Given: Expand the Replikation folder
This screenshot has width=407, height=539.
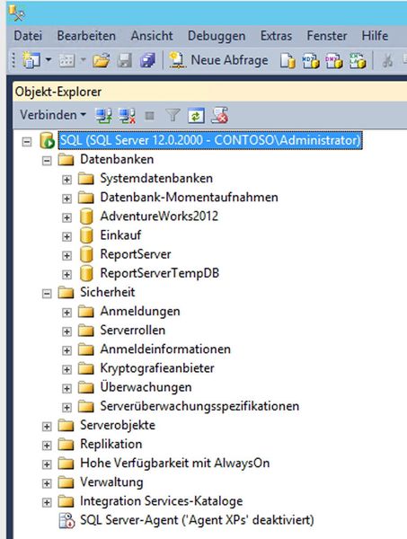Looking at the screenshot, I should coord(47,446).
